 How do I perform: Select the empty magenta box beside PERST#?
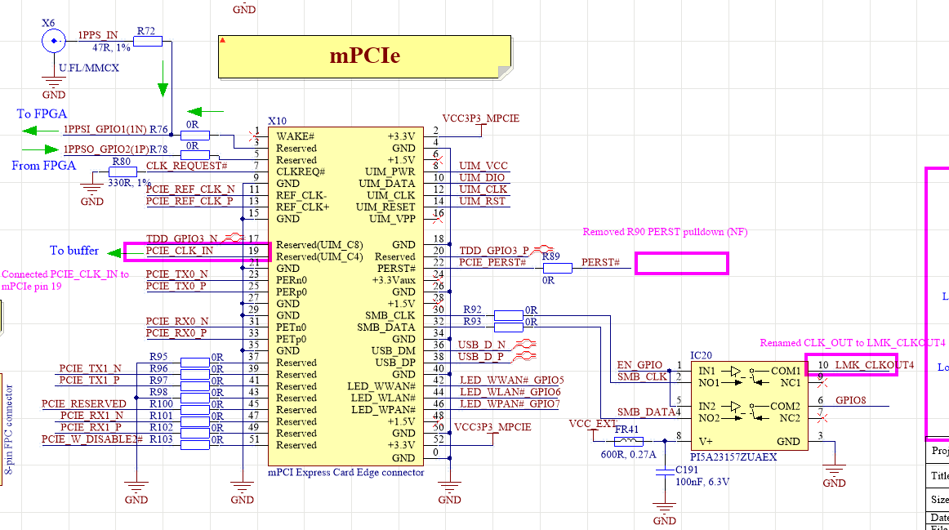coord(681,263)
